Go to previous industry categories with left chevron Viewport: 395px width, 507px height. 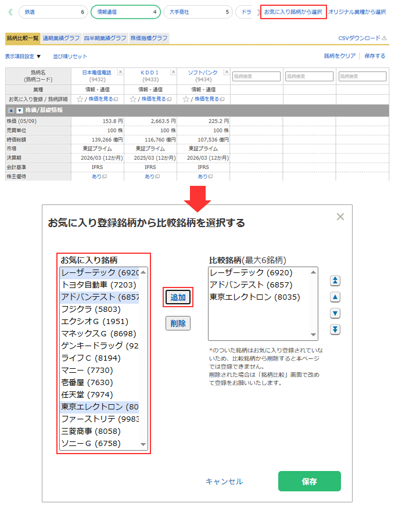(10, 12)
